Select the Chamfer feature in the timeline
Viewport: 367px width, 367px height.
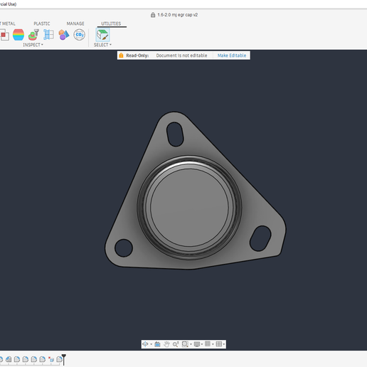9,359
